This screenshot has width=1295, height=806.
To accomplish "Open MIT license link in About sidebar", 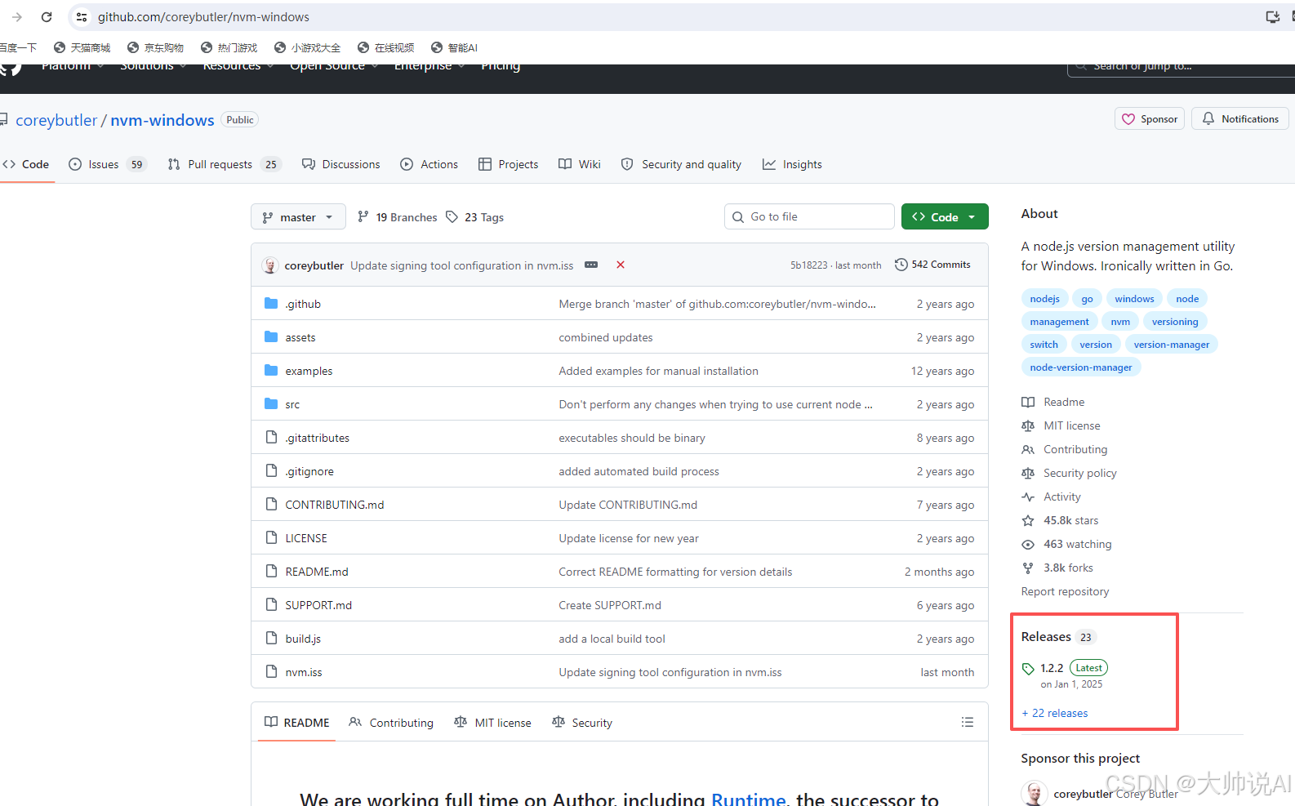I will 1061,425.
